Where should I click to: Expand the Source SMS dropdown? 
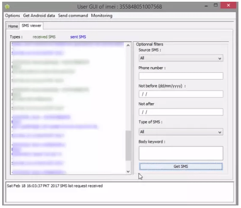(181, 58)
